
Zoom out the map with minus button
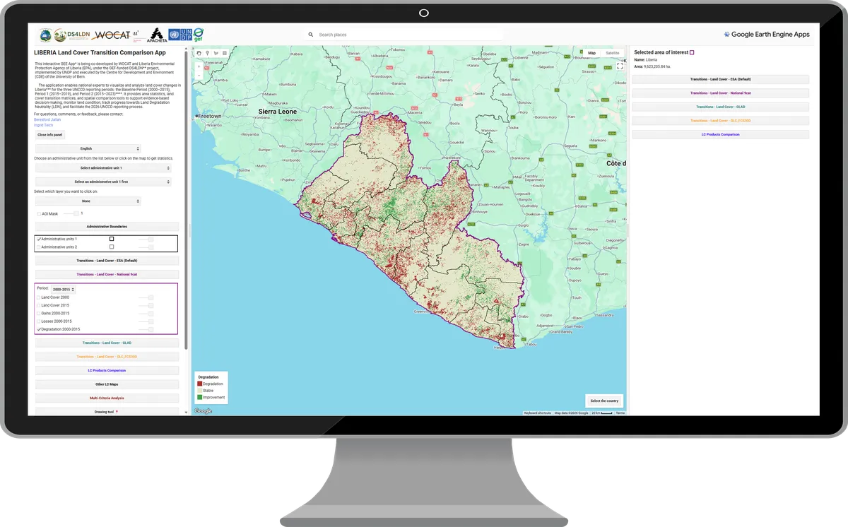[x=199, y=74]
